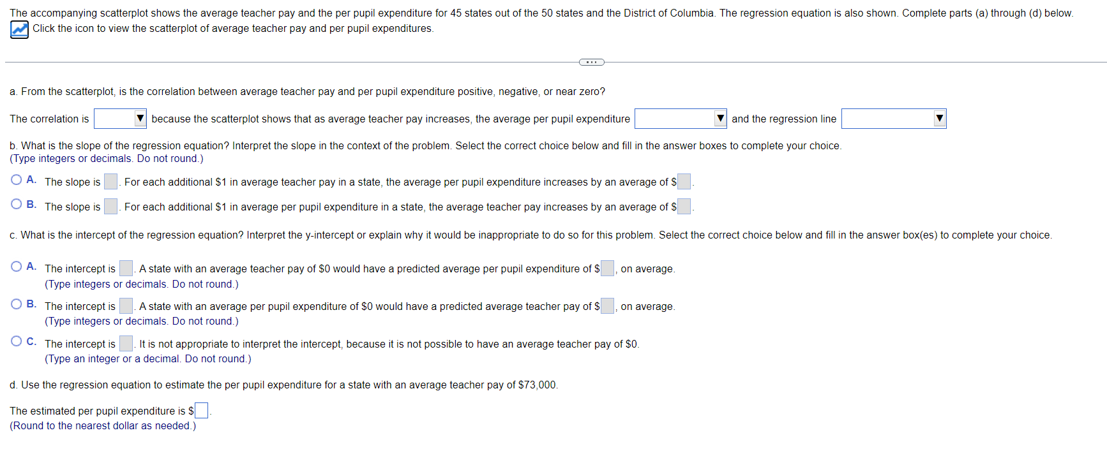Click the slope answer box in choice A

(x=110, y=181)
